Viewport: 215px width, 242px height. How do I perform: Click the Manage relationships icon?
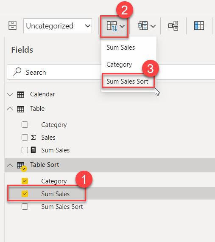[173, 26]
